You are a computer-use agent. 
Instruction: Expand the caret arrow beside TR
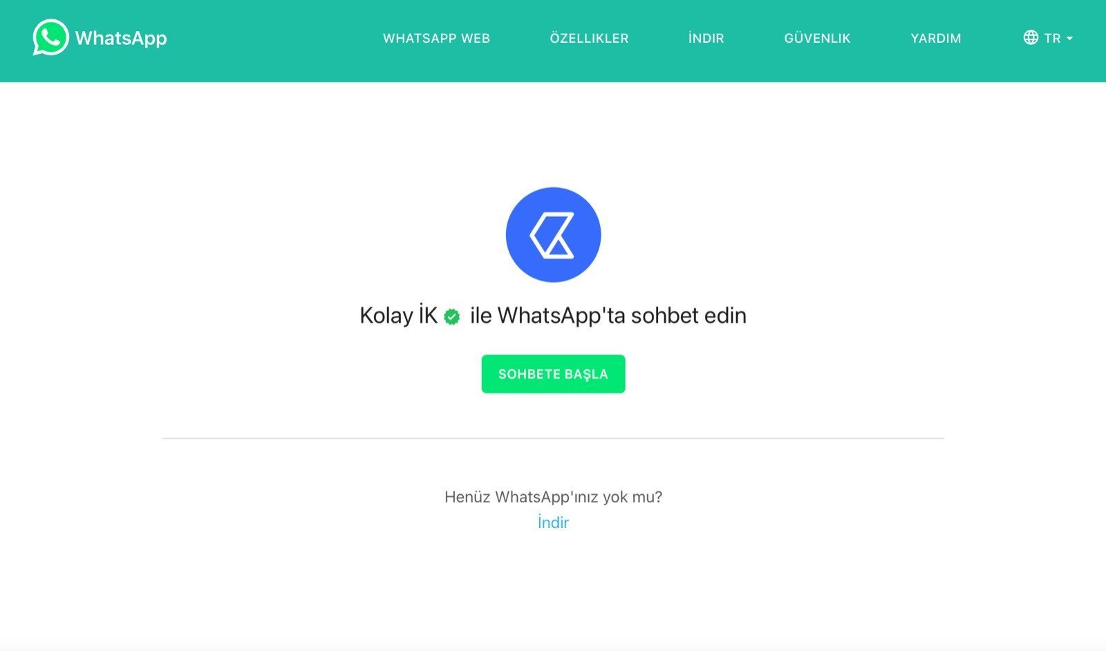click(x=1069, y=39)
